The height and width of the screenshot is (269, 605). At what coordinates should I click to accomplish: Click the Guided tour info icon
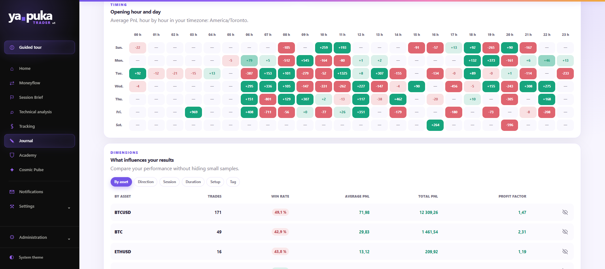(x=12, y=48)
